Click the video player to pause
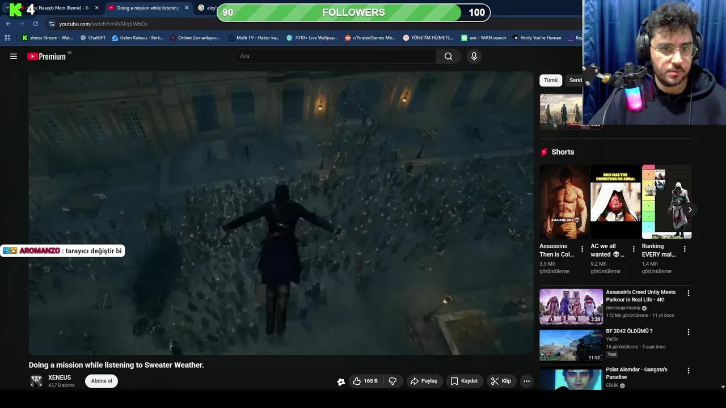726x408 pixels. pyautogui.click(x=281, y=213)
